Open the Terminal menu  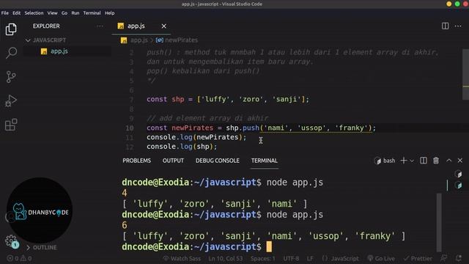click(92, 13)
